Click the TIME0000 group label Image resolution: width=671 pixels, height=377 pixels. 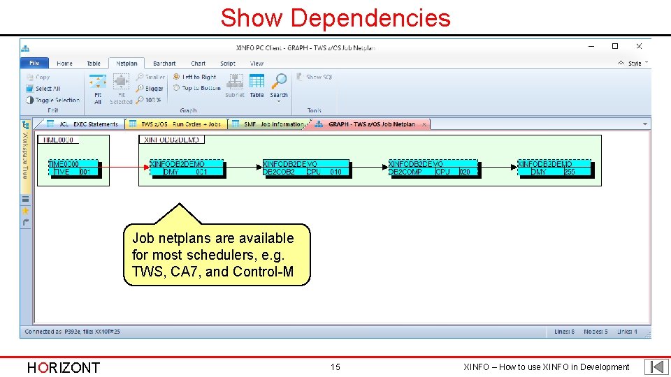(58, 140)
